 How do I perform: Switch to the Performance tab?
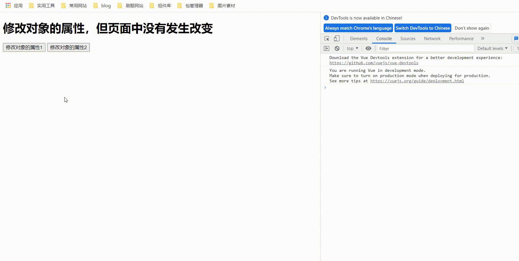point(461,38)
